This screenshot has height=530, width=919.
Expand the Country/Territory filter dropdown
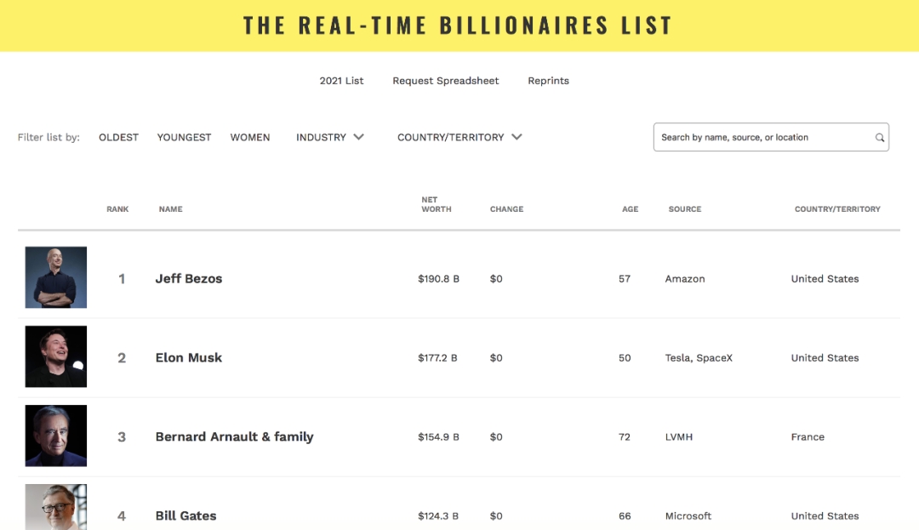coord(459,137)
